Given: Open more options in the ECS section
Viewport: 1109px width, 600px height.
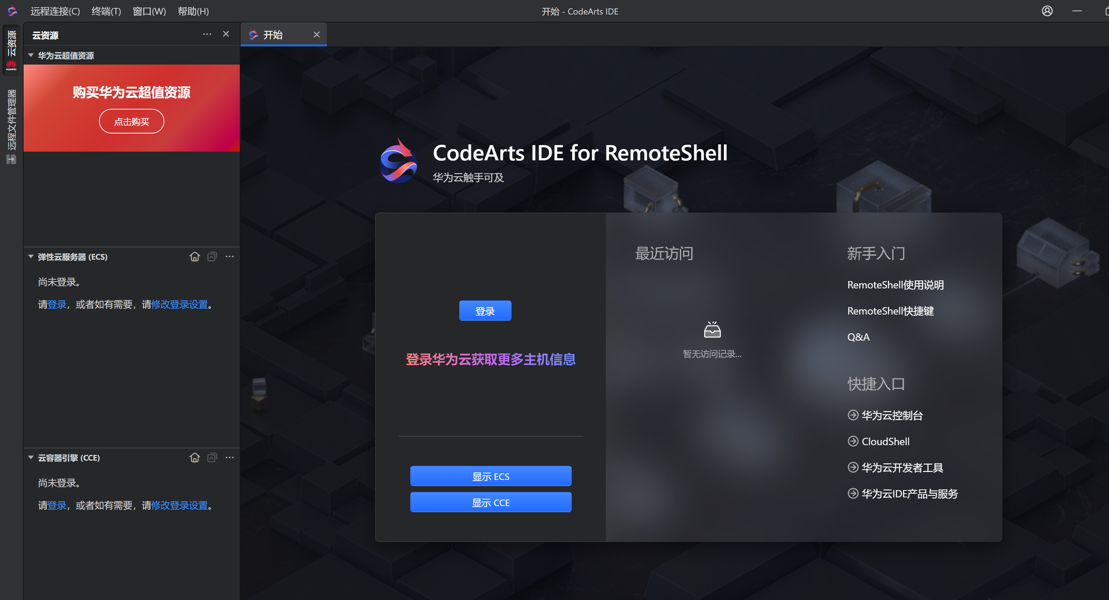Looking at the screenshot, I should [x=230, y=256].
